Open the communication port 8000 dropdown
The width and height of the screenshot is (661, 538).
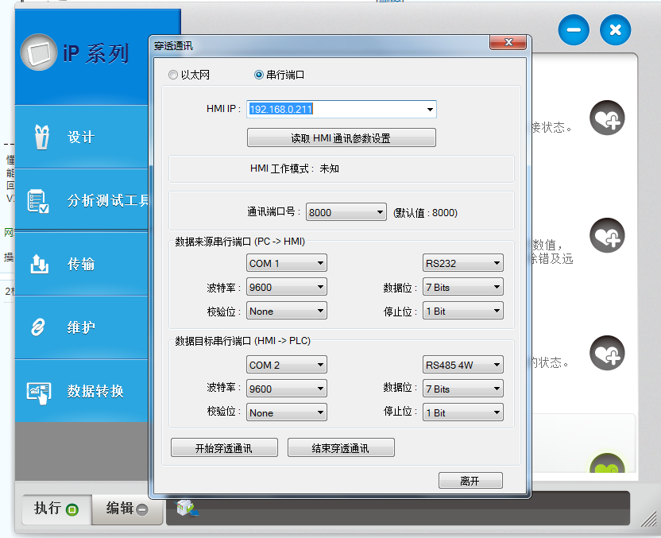click(x=379, y=213)
